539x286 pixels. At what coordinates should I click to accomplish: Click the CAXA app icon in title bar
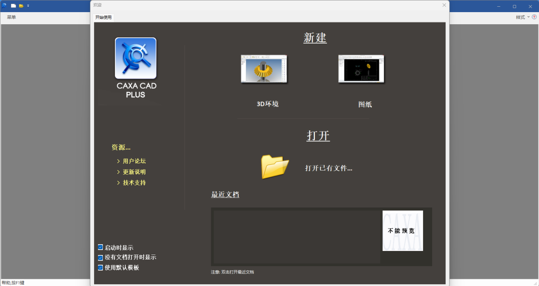(4, 6)
